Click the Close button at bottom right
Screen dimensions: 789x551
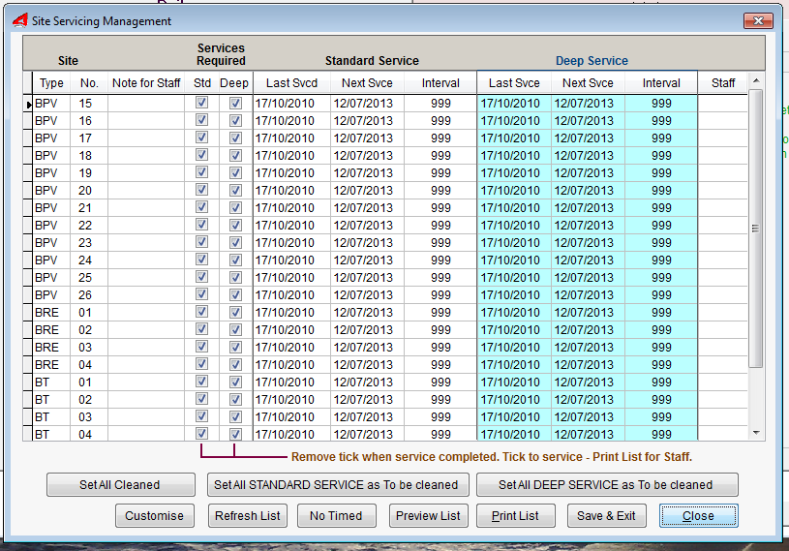(x=698, y=516)
